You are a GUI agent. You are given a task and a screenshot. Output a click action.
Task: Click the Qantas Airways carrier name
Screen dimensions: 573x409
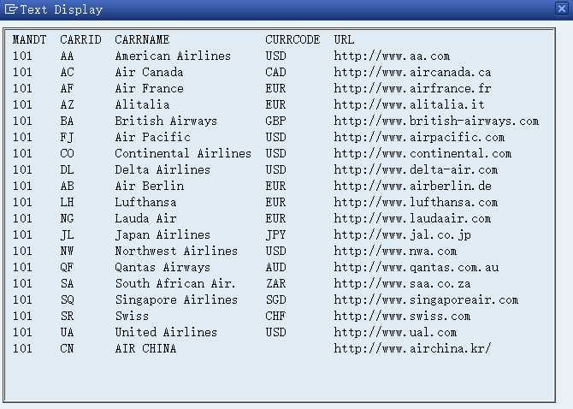click(x=162, y=267)
